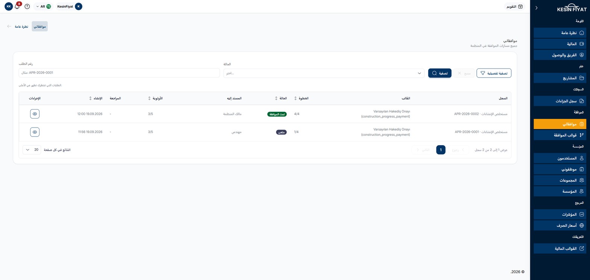Screen dimensions: 590x280
Task: Click the رجوع previous page button
Action: pos(458,150)
